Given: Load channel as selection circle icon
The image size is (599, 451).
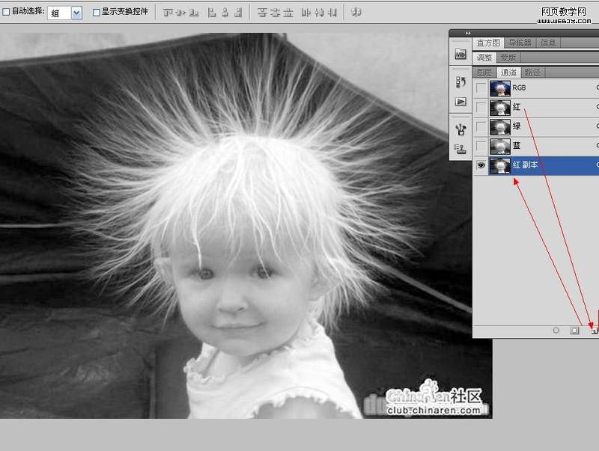Looking at the screenshot, I should point(556,331).
